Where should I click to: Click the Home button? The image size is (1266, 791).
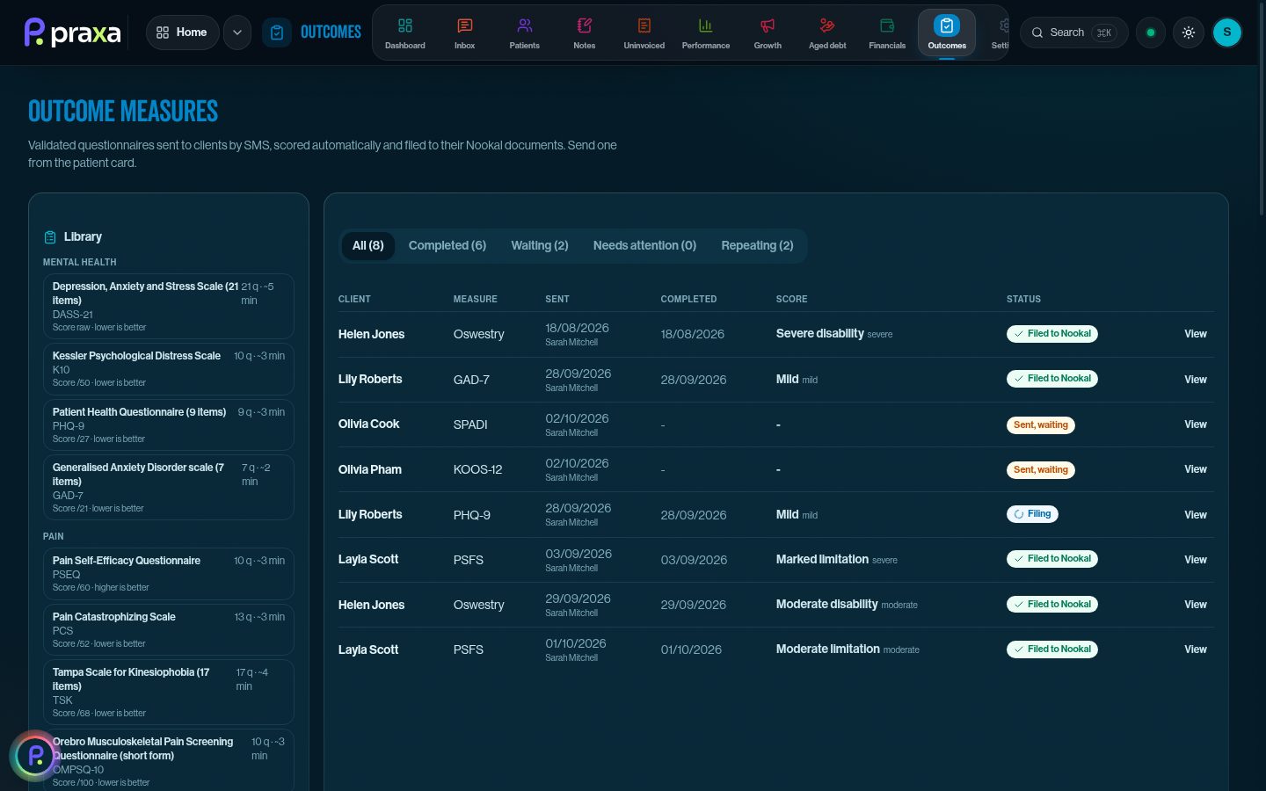tap(182, 33)
